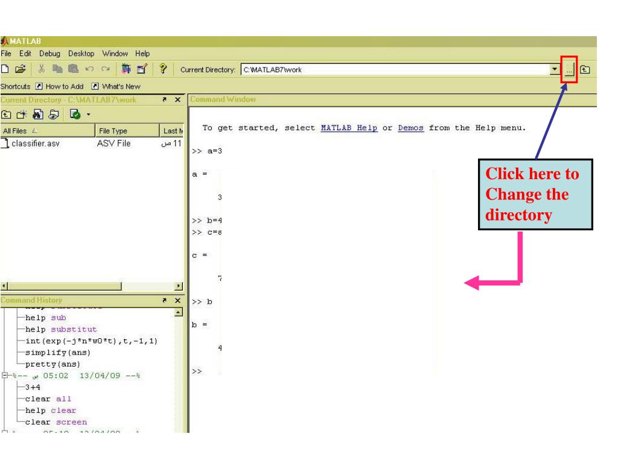Viewport: 618px width, 463px height.
Task: Click the file list scroll-left arrow
Action: coord(4,286)
